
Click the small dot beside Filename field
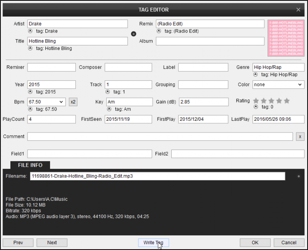point(298,176)
